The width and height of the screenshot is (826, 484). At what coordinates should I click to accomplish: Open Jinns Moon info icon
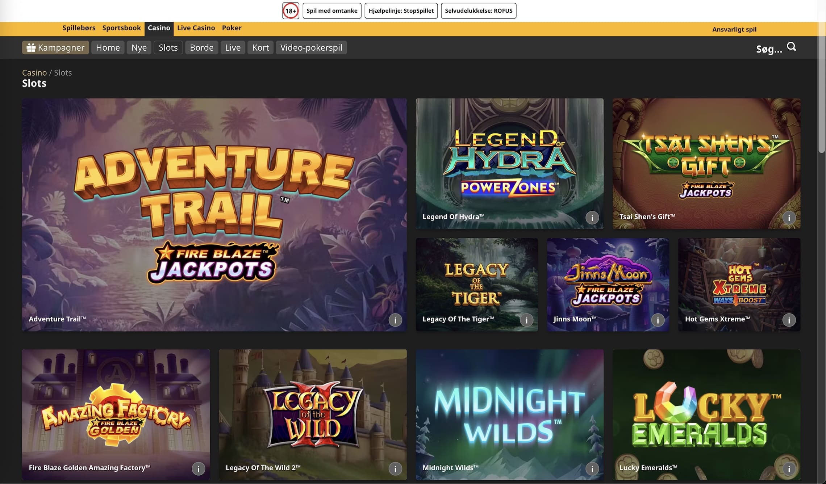click(x=658, y=320)
